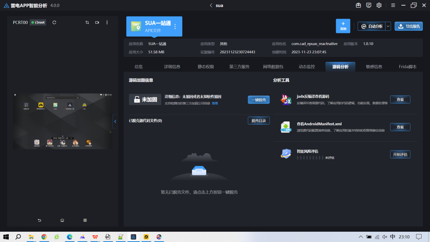Image resolution: width=430 pixels, height=242 pixels.
Task: Switch to the 动态监控 tab
Action: (307, 66)
